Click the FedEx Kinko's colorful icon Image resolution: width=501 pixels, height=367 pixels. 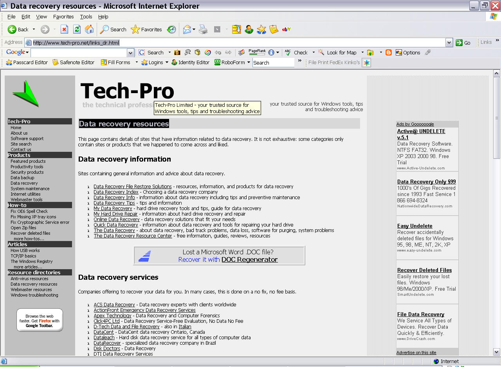pyautogui.click(x=366, y=63)
